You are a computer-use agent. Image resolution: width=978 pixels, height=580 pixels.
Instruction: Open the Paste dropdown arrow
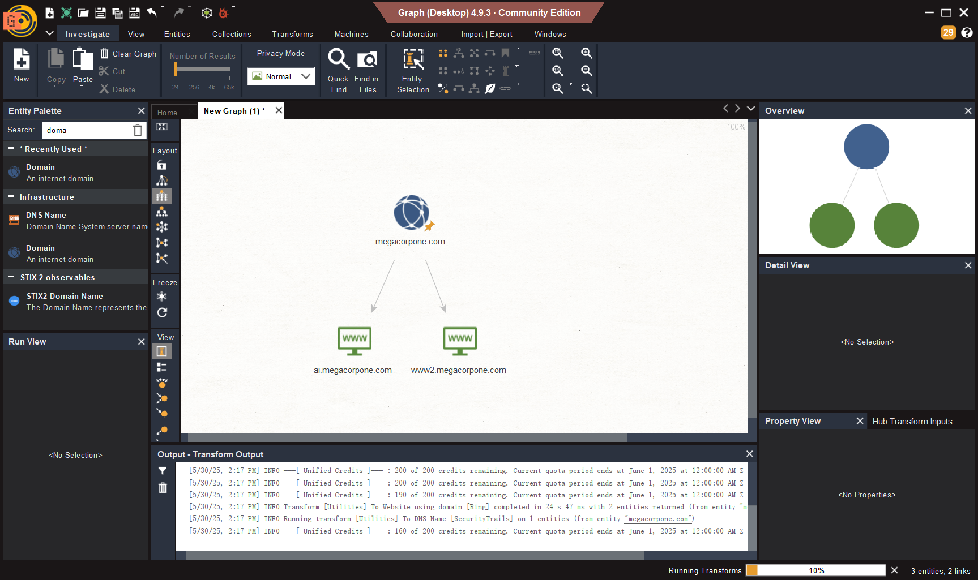coord(82,87)
